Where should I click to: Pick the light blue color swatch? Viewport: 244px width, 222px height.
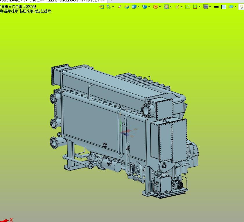coord(223,7)
